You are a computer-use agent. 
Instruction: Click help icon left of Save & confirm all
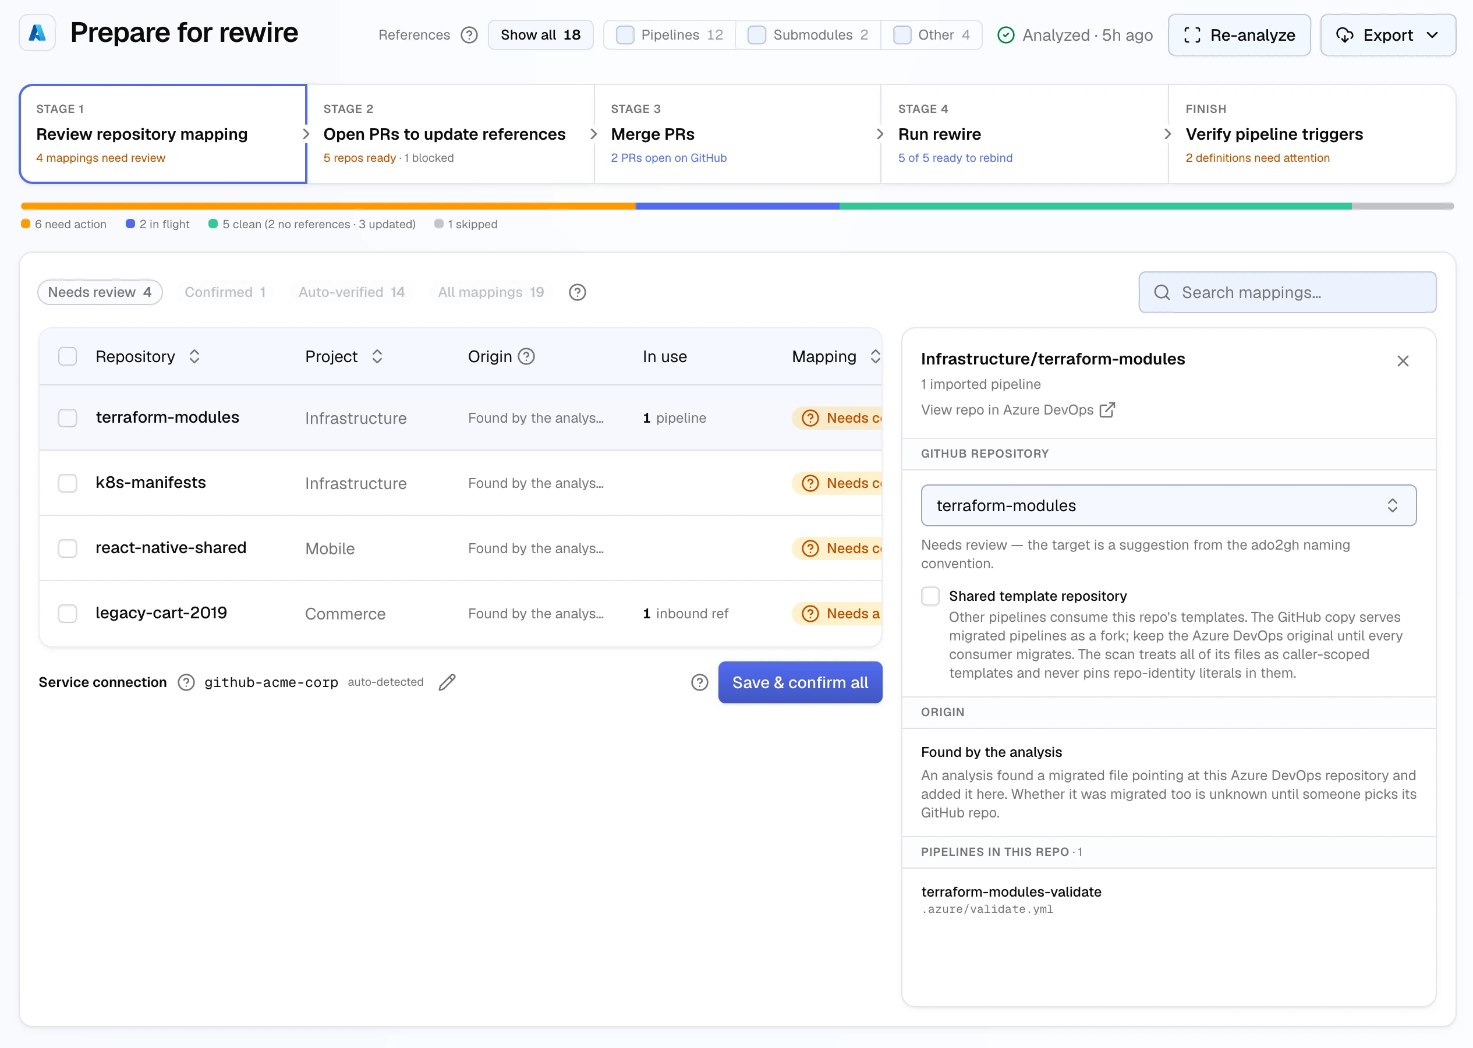pos(699,682)
